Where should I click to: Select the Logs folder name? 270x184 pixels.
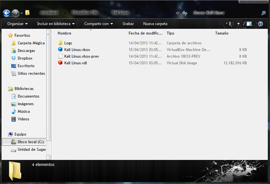(68, 43)
